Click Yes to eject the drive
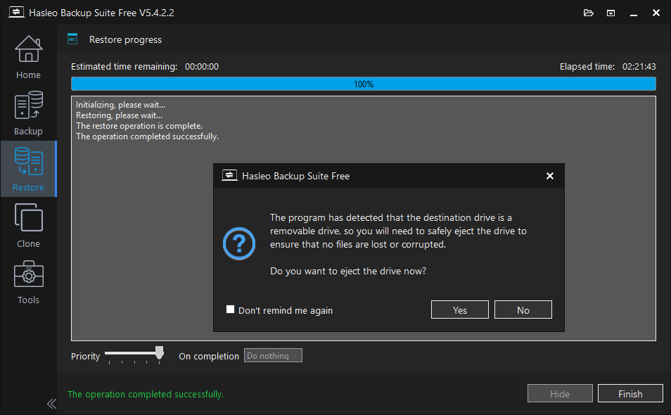Image resolution: width=671 pixels, height=415 pixels. pos(459,309)
